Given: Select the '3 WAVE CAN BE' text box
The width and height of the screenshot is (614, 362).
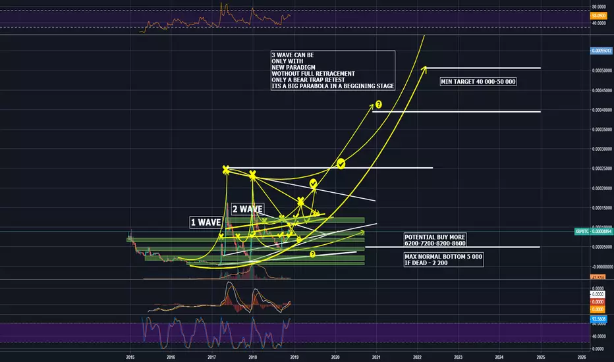Looking at the screenshot, I should [333, 70].
